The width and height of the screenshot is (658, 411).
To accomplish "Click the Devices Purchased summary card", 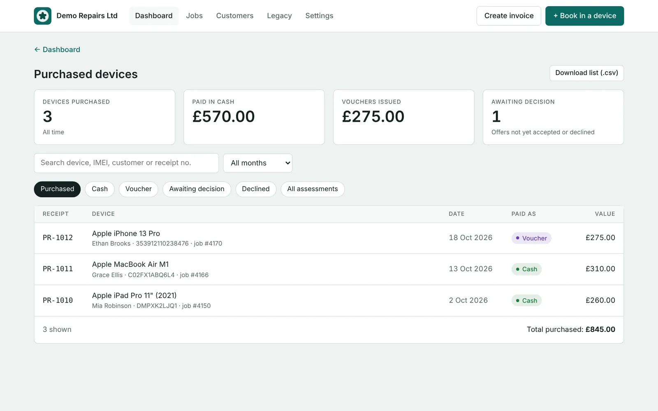I will click(104, 117).
